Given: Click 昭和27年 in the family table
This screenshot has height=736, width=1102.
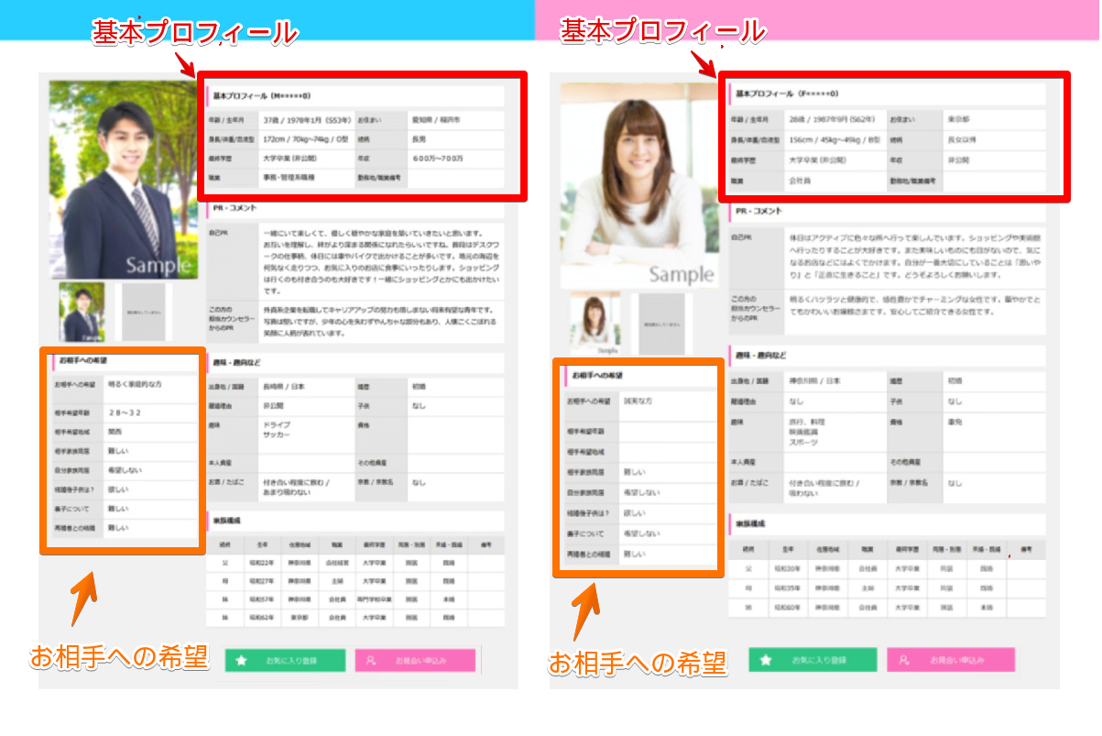Looking at the screenshot, I should coord(262,581).
